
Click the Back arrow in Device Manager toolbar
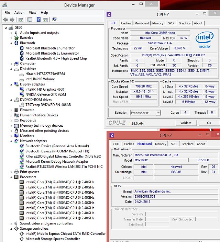(5, 20)
